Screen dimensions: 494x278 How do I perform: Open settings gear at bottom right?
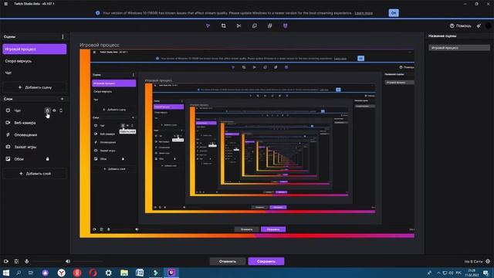488,261
